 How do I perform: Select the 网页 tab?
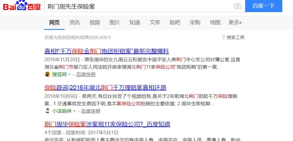(x=54, y=23)
